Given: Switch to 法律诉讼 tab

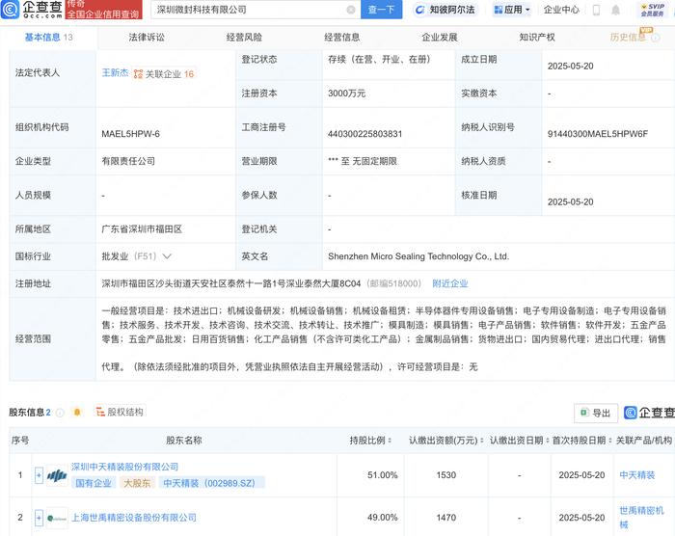Looking at the screenshot, I should pyautogui.click(x=147, y=38).
